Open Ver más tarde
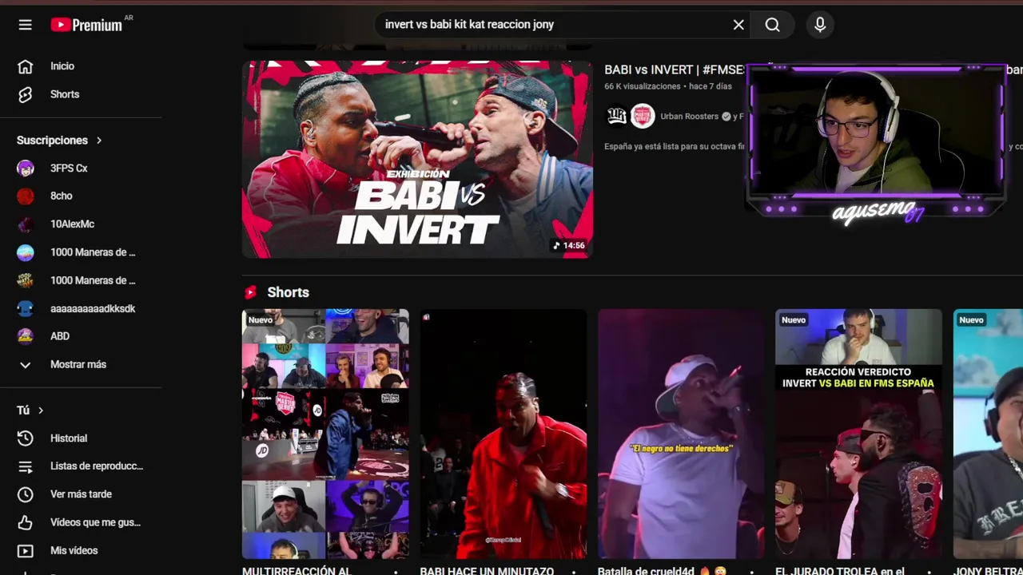Screen dimensions: 1023x575 [x=80, y=494]
